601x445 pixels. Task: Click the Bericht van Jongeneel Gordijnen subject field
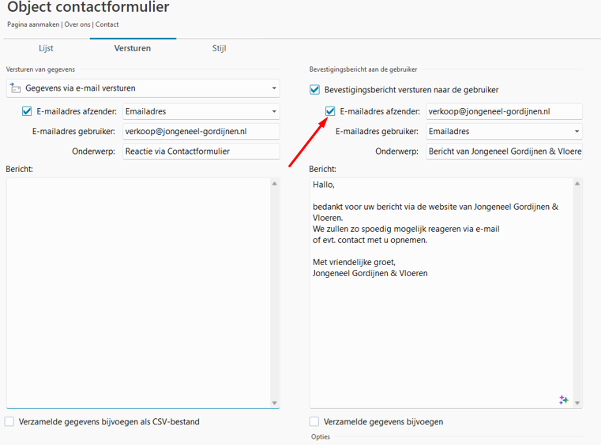[x=504, y=151]
